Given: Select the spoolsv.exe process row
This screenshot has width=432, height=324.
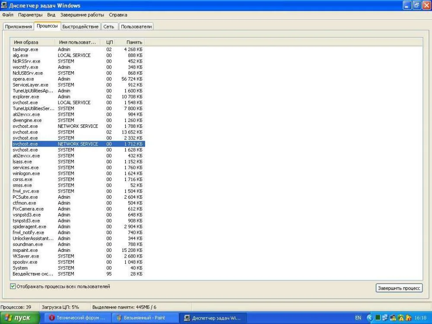Looking at the screenshot, I should coord(78,262).
